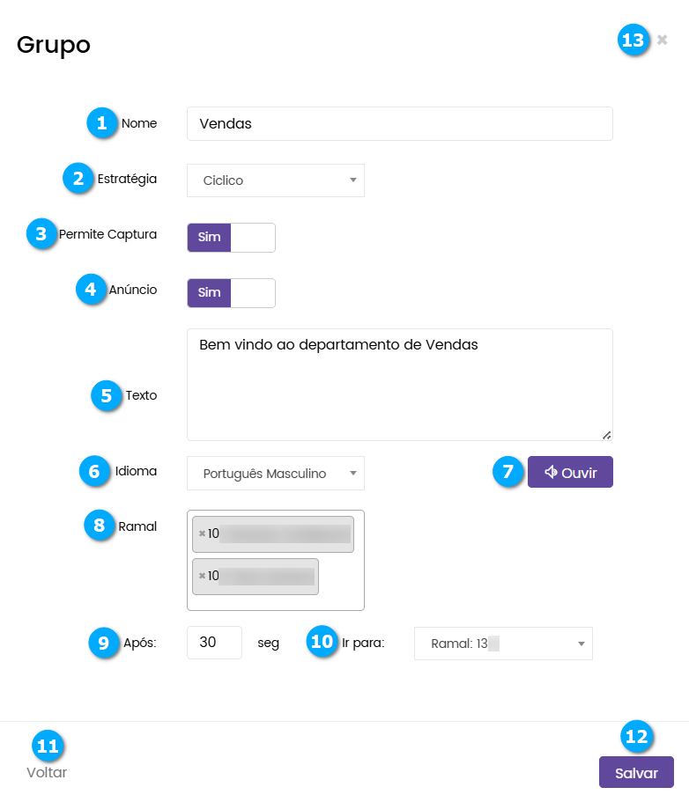Remove the first ramal tag
This screenshot has width=689, height=802.
[202, 533]
